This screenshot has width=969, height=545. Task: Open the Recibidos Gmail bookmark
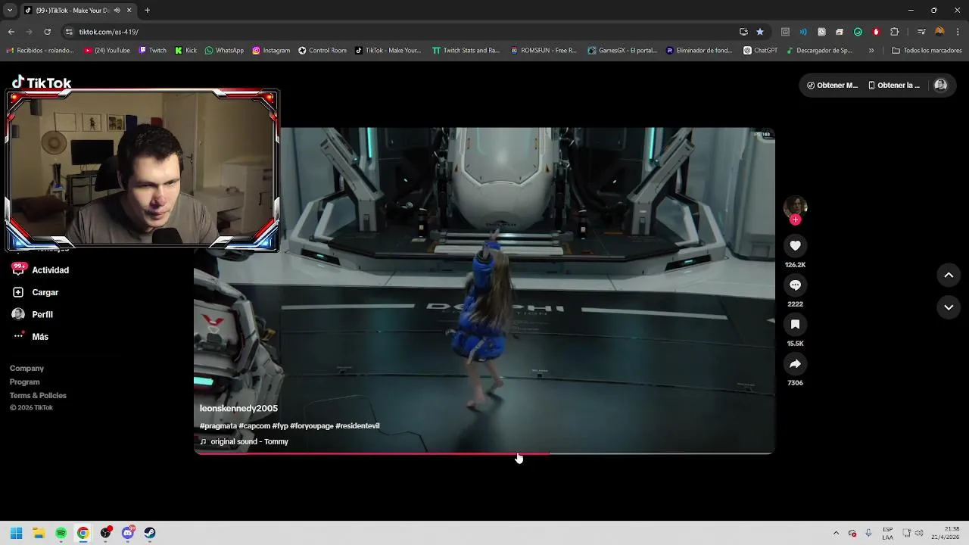[39, 51]
